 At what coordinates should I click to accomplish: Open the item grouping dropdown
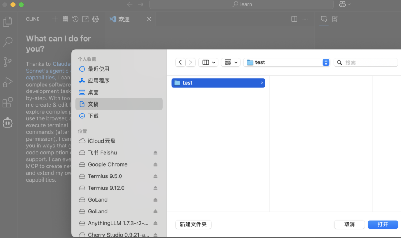click(230, 62)
